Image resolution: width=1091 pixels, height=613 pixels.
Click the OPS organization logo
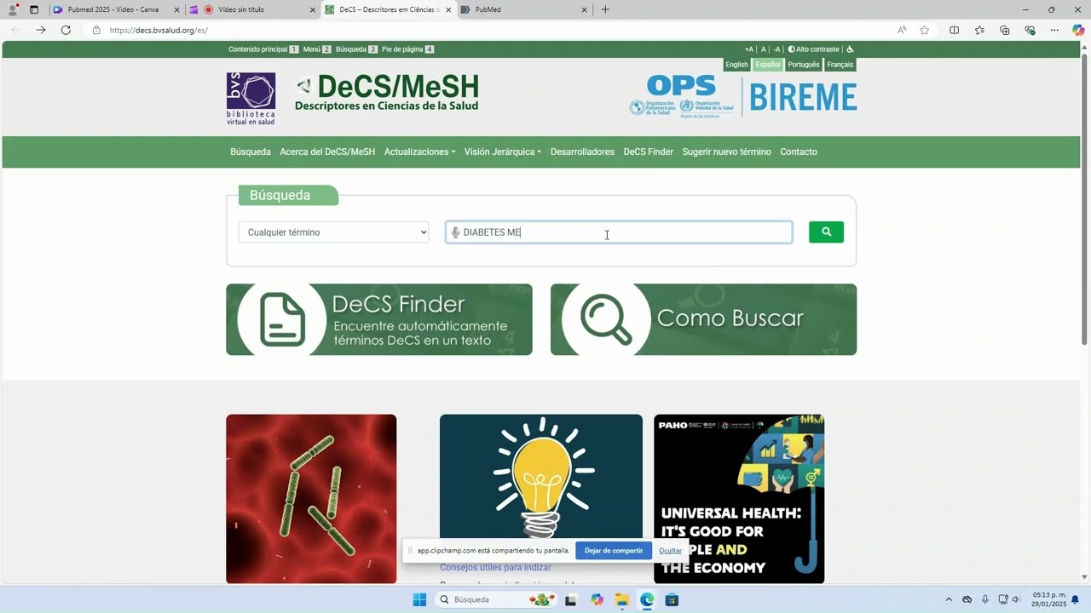(681, 96)
